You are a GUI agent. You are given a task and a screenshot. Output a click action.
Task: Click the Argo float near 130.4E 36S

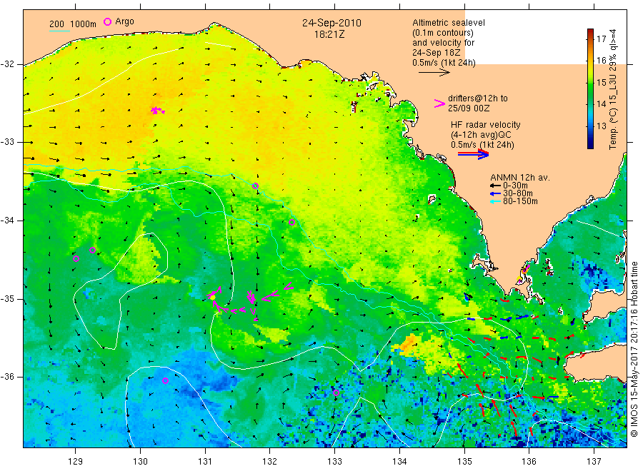pyautogui.click(x=165, y=380)
